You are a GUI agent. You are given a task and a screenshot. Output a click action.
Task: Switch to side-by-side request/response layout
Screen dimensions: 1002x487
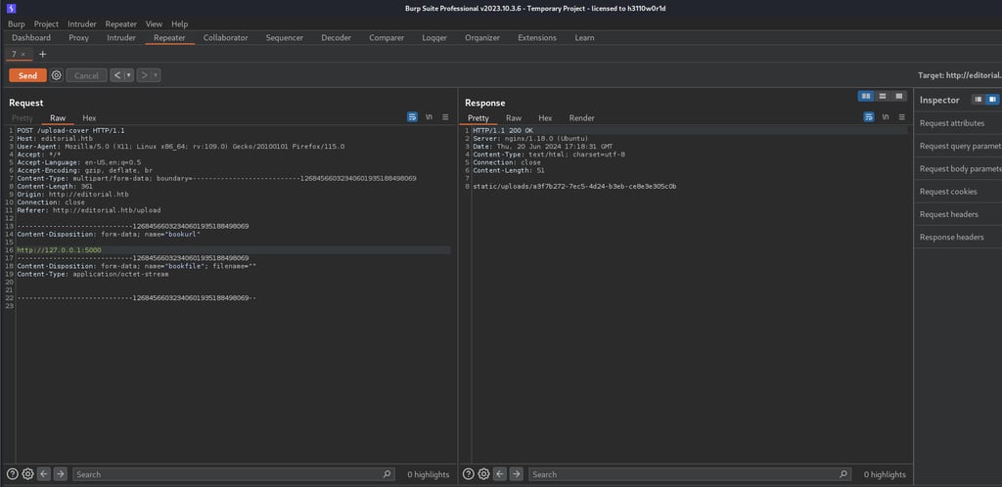(x=865, y=96)
